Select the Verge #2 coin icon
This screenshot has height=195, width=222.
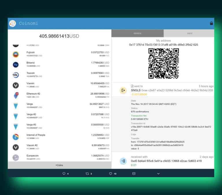click(x=16, y=116)
